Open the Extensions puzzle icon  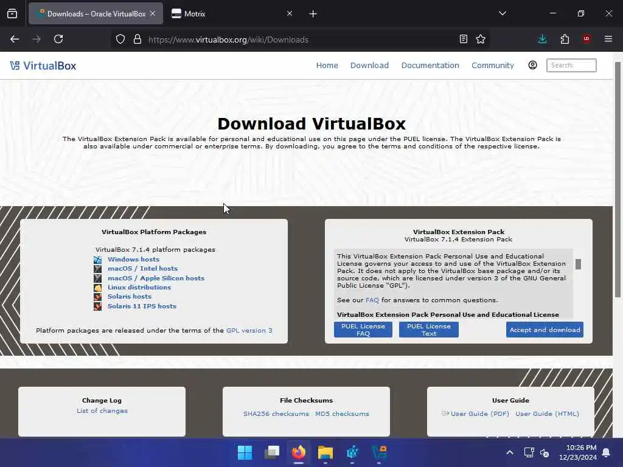click(565, 39)
